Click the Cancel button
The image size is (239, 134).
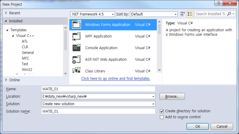pyautogui.click(x=222, y=126)
